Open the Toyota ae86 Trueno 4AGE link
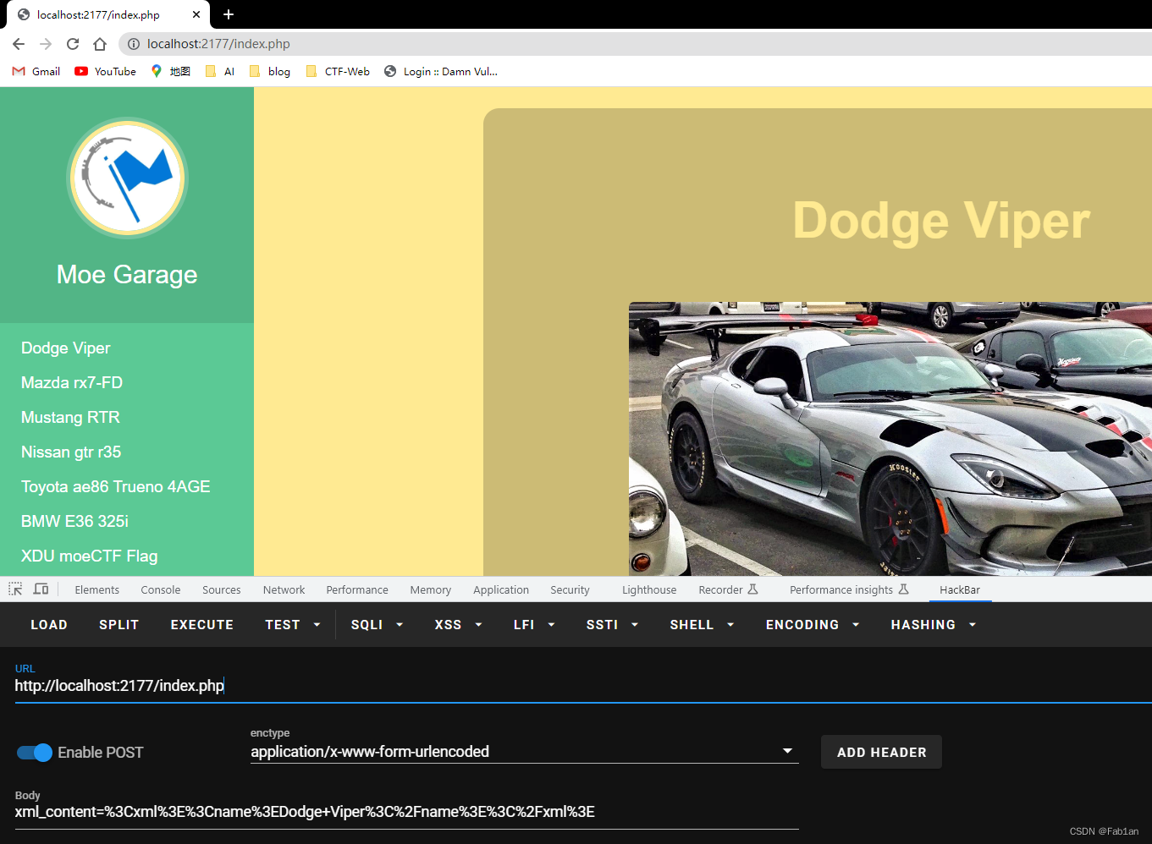Viewport: 1152px width, 844px height. [x=116, y=486]
